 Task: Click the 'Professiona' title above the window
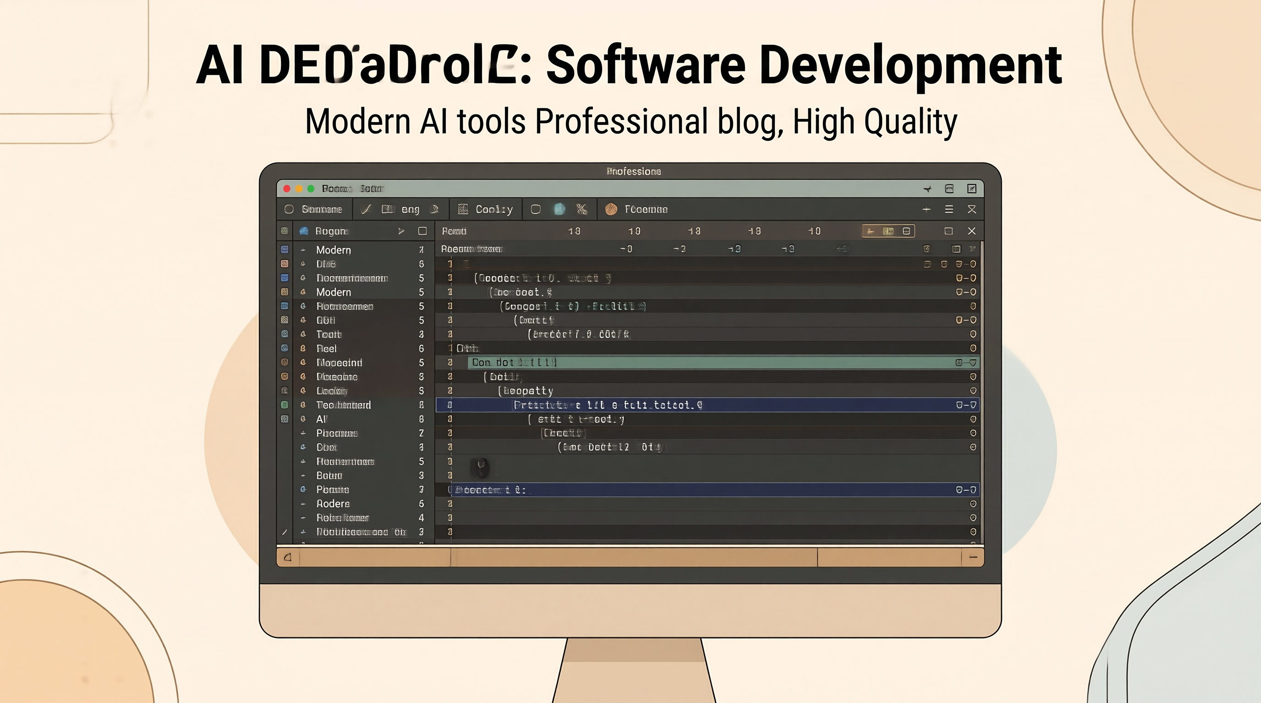pos(633,171)
